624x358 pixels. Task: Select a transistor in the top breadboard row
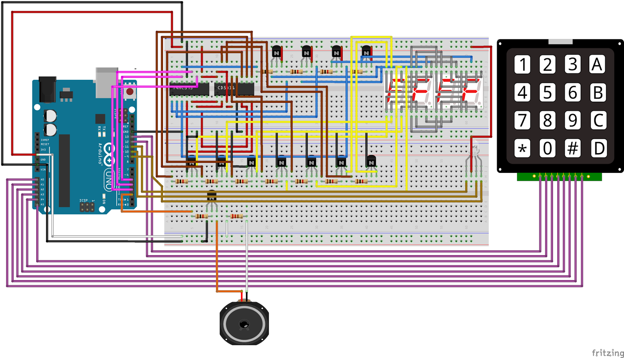pos(277,51)
